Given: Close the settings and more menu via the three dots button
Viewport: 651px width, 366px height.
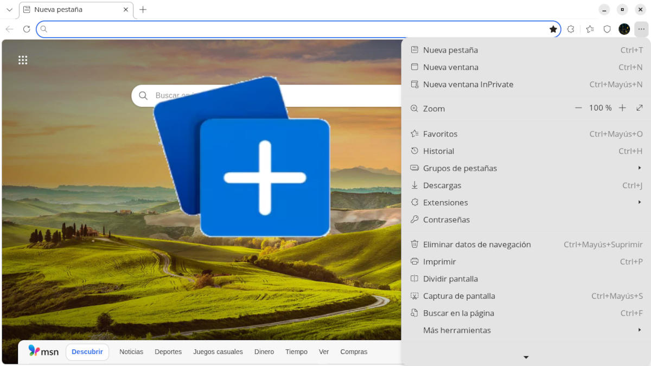Looking at the screenshot, I should 641,29.
